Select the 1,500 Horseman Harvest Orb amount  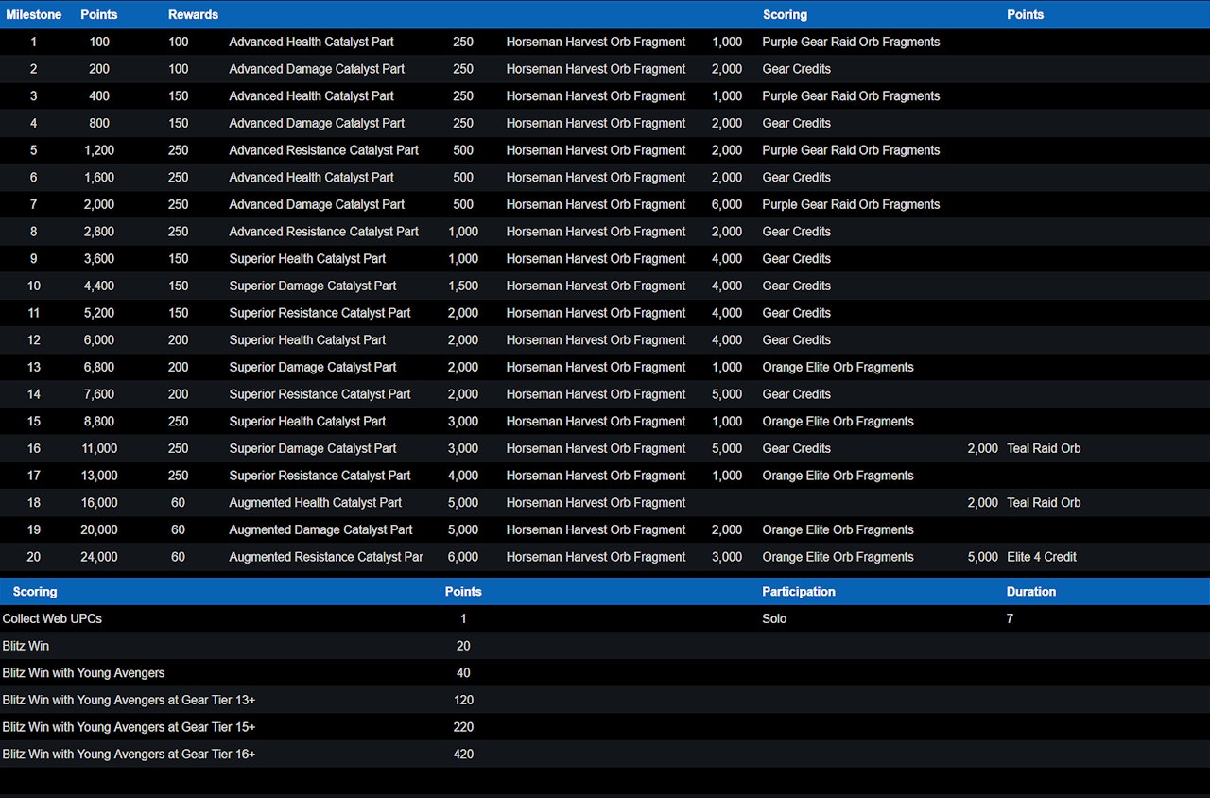click(x=463, y=286)
